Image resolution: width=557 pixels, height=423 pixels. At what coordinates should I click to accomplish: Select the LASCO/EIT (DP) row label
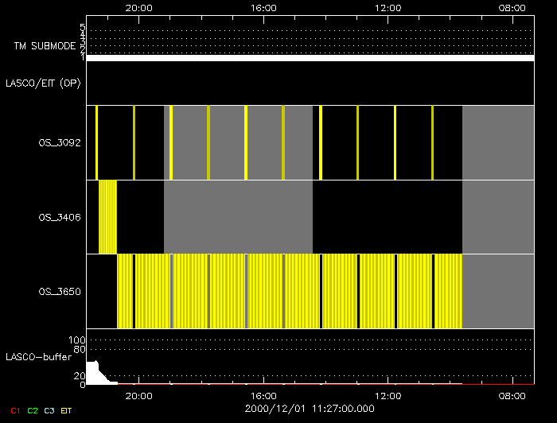45,83
